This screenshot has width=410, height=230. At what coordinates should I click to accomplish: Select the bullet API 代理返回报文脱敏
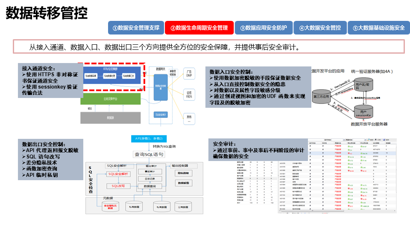[x=50, y=150]
